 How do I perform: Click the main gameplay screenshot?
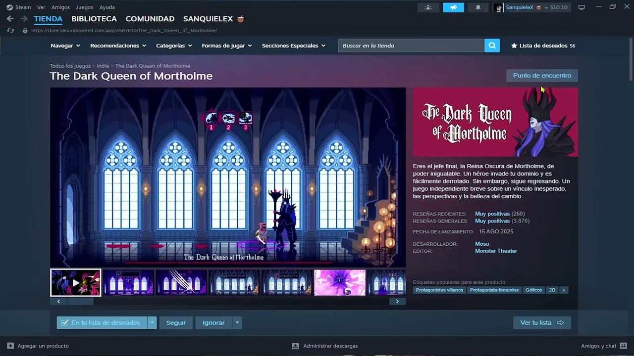click(228, 178)
